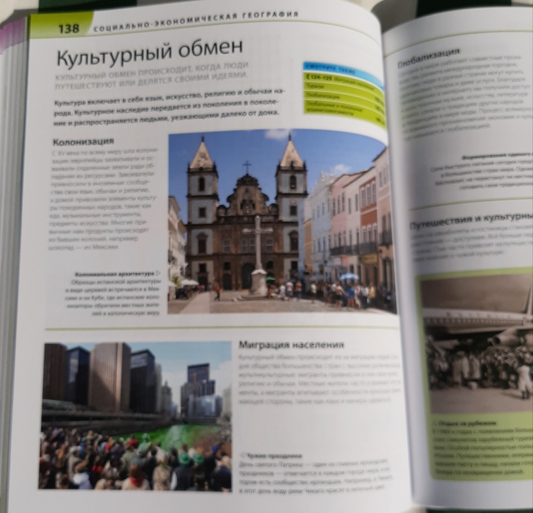
Task: Click the arrow beside 'Чужие праздники' caption
Action: pos(242,456)
